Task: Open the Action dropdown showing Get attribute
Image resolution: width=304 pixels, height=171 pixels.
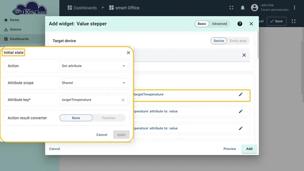Action: tap(93, 66)
